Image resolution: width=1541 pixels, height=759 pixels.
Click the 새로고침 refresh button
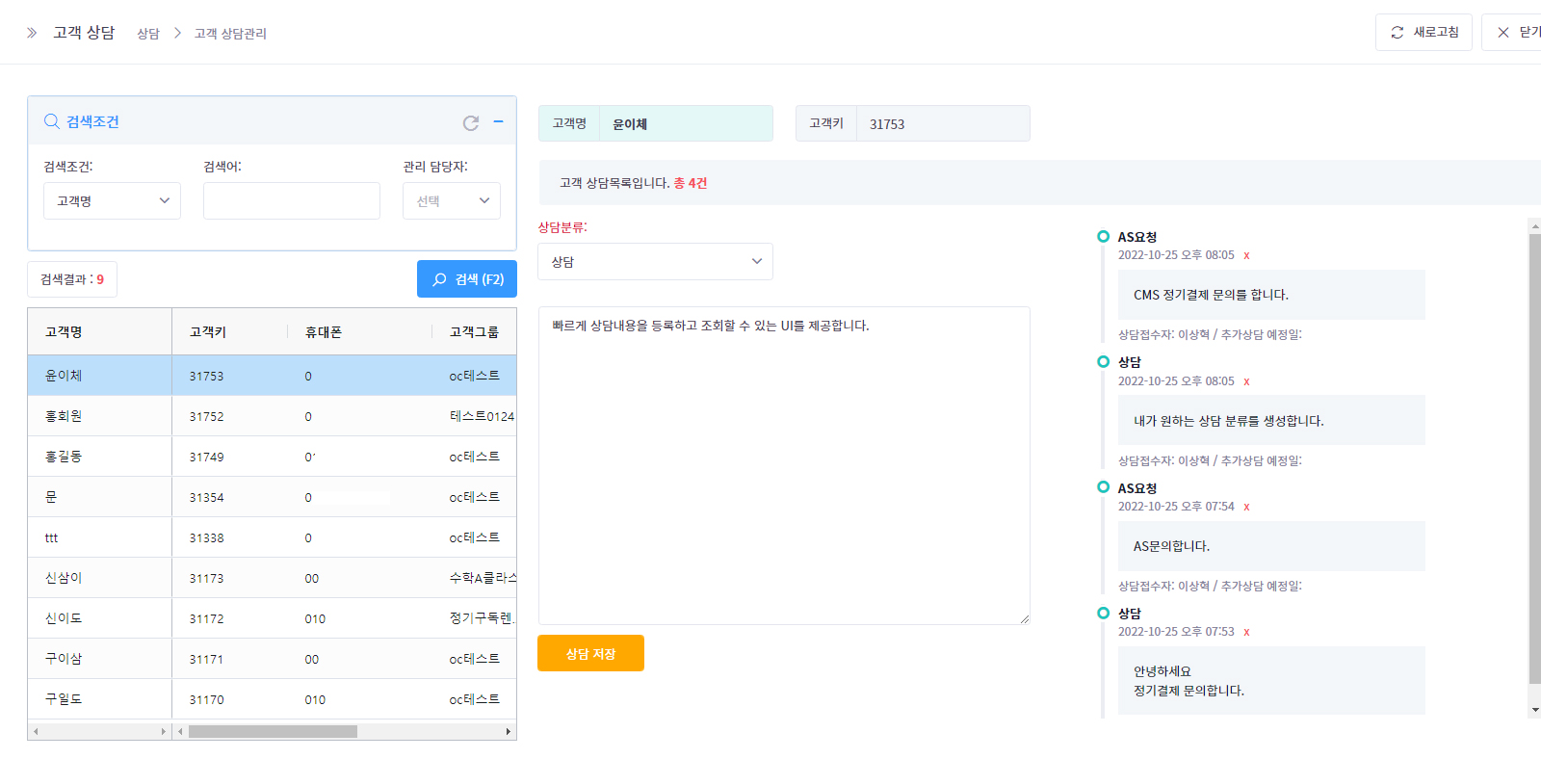(1423, 33)
